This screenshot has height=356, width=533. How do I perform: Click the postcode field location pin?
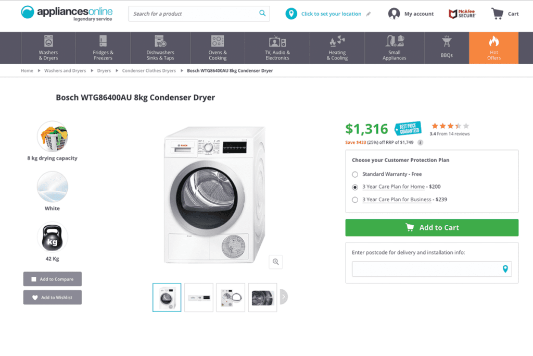click(x=505, y=269)
